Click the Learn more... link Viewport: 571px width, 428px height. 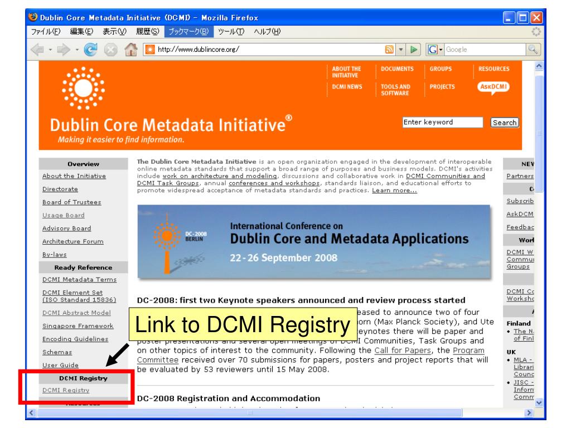coord(394,191)
